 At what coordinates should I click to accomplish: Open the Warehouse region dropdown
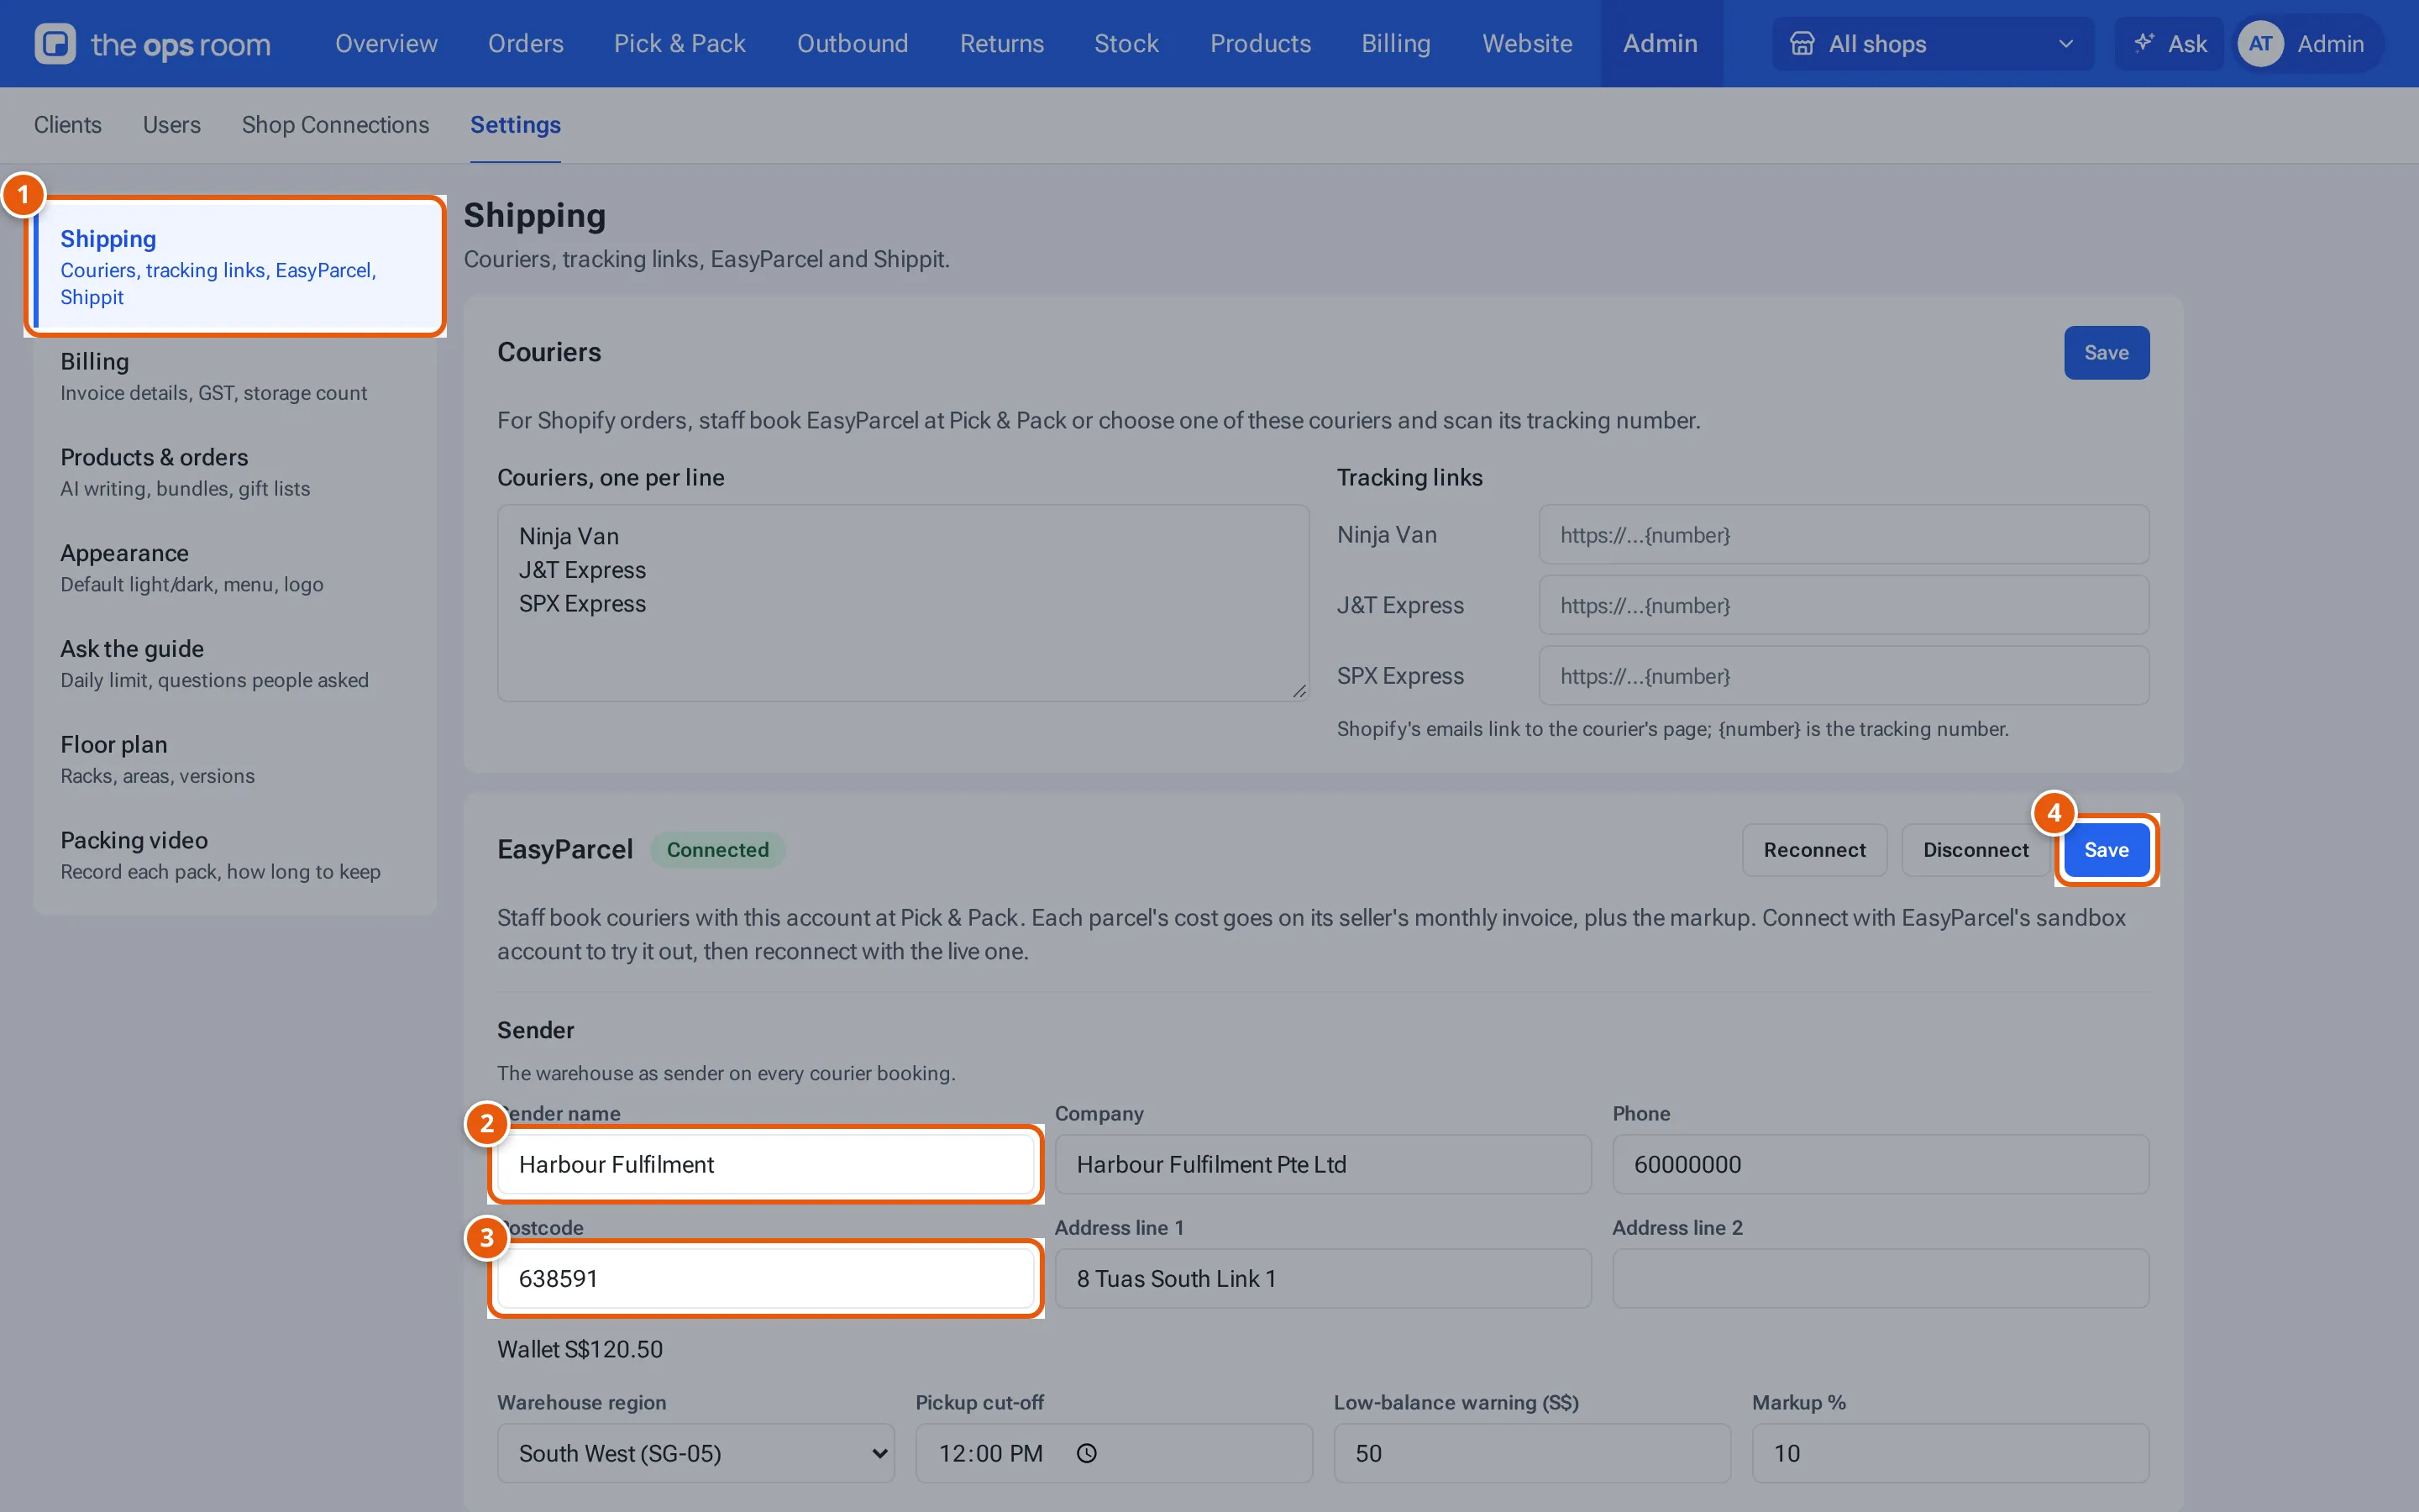[x=695, y=1453]
